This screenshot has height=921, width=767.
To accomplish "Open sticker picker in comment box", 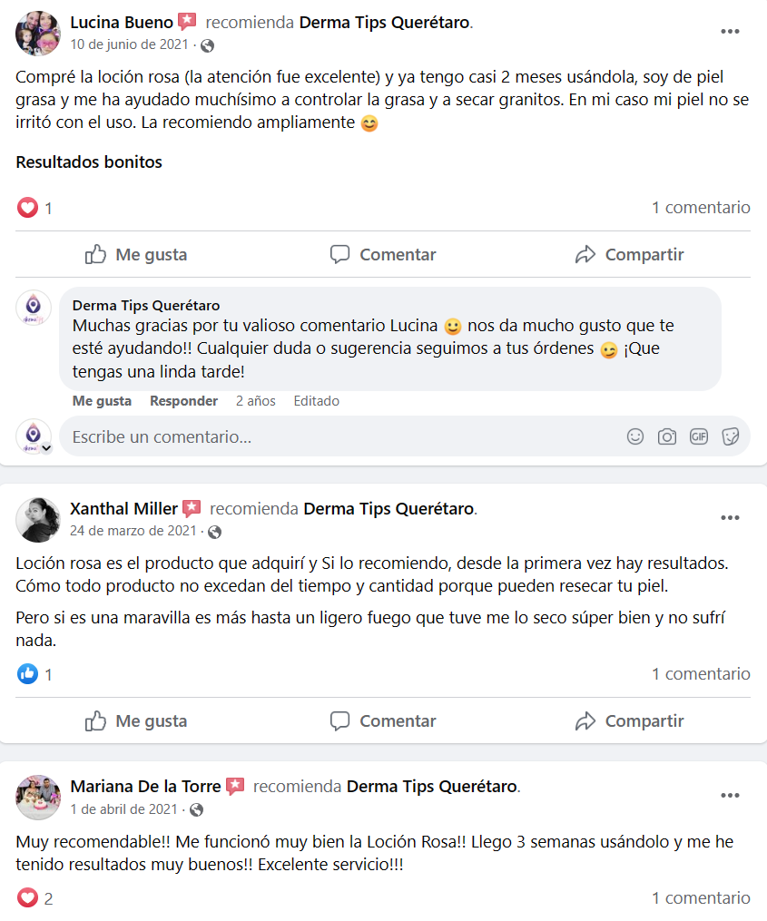I will [731, 436].
